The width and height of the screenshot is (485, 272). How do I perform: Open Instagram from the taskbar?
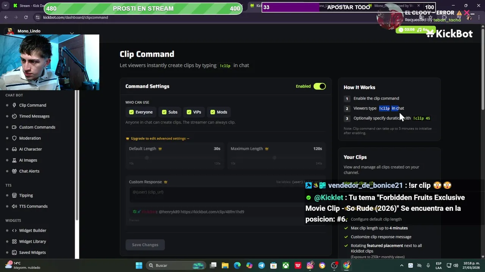click(310, 265)
